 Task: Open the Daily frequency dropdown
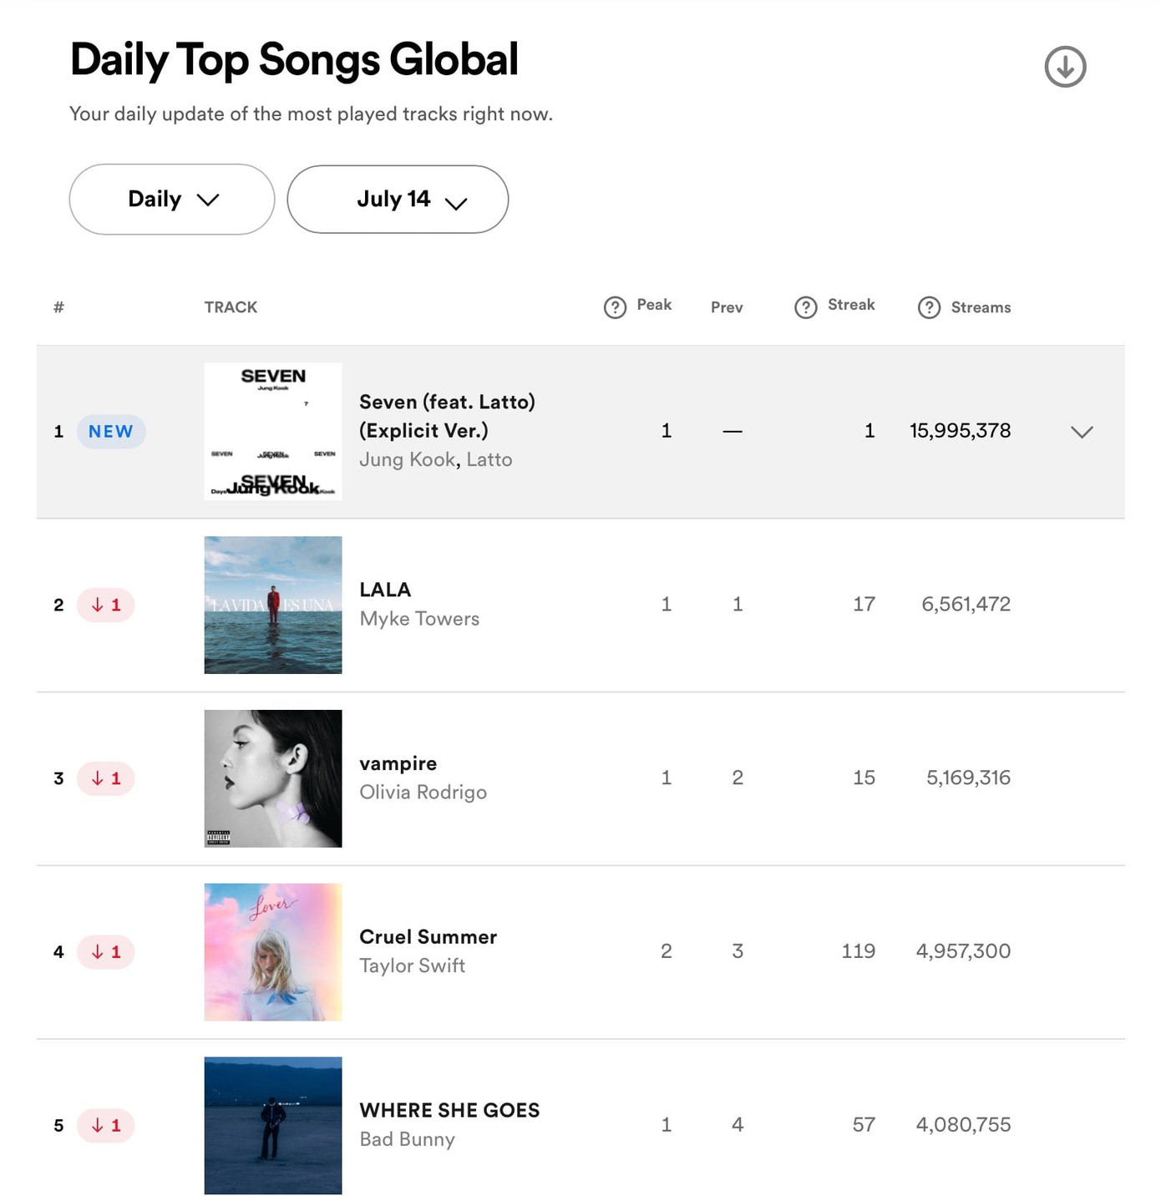[172, 199]
